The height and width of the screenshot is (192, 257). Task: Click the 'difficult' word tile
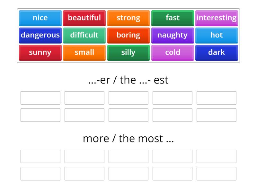coord(84,35)
